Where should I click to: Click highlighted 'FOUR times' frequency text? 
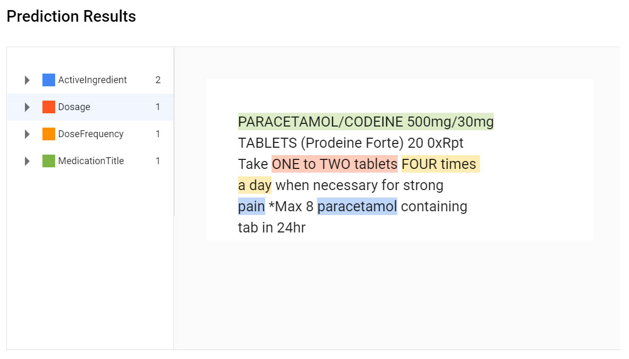point(440,164)
